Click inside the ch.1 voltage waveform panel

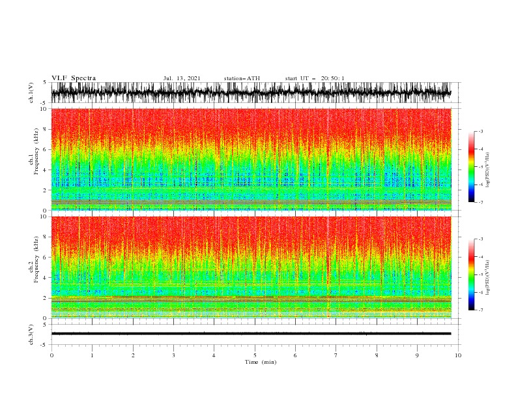click(x=256, y=93)
